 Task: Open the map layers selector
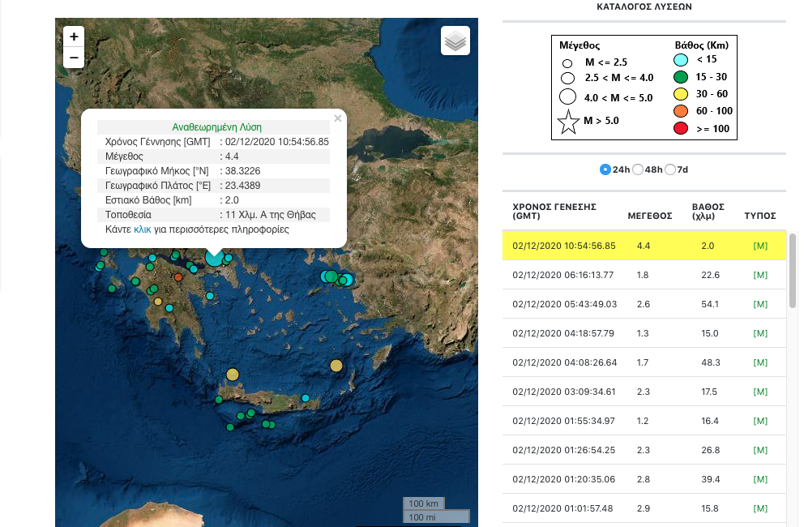[455, 41]
